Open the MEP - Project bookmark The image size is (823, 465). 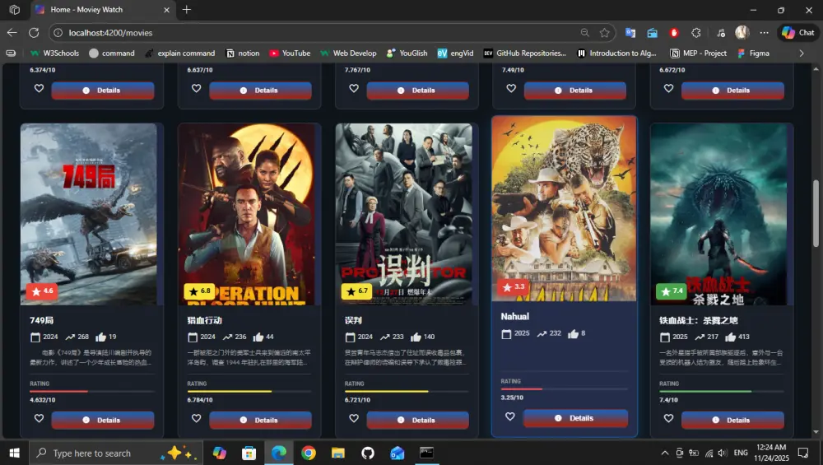(x=699, y=53)
